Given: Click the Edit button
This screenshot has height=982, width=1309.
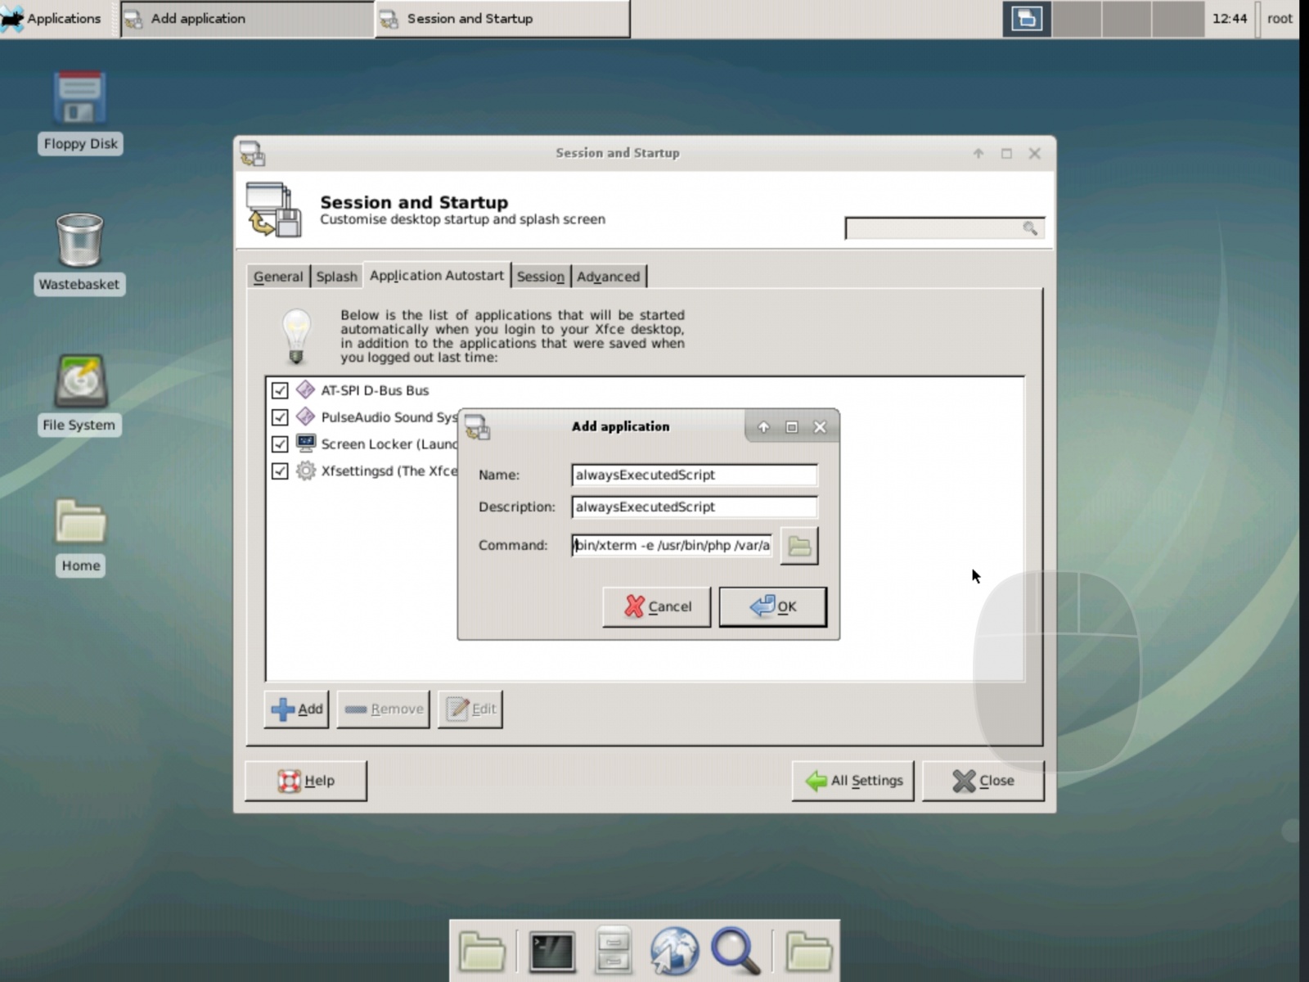Looking at the screenshot, I should [470, 709].
